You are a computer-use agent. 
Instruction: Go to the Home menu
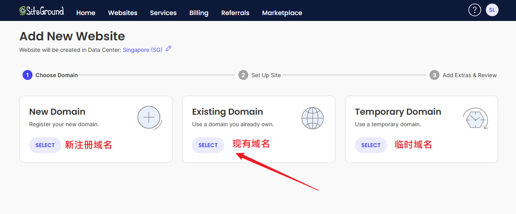86,13
